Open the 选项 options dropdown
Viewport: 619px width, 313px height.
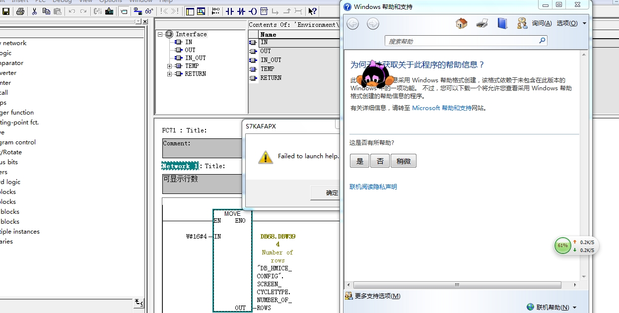coord(571,23)
